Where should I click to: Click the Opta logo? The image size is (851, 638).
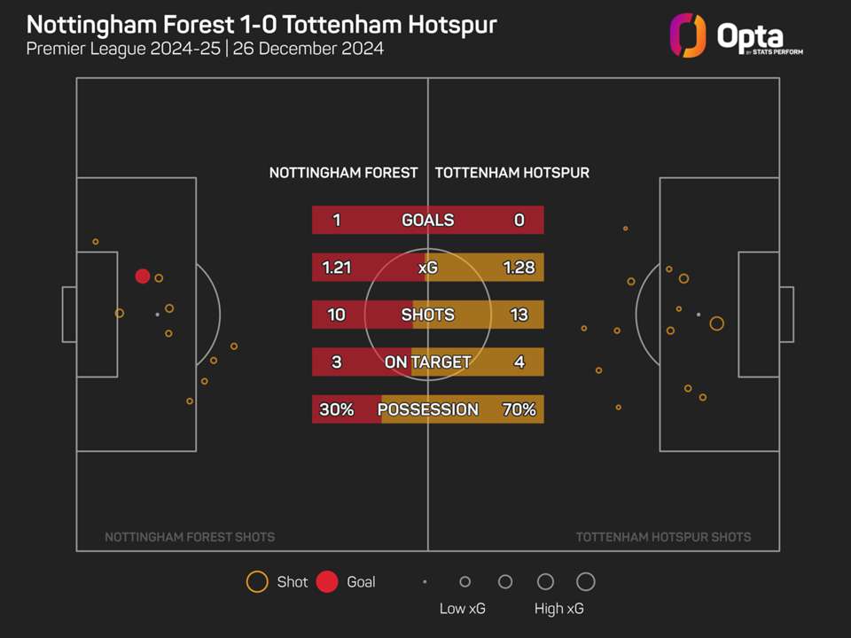tap(726, 35)
